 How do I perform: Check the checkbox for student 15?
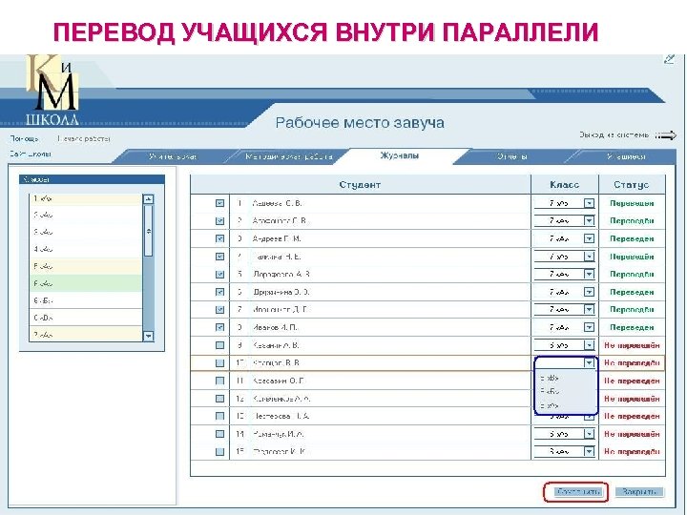220,451
